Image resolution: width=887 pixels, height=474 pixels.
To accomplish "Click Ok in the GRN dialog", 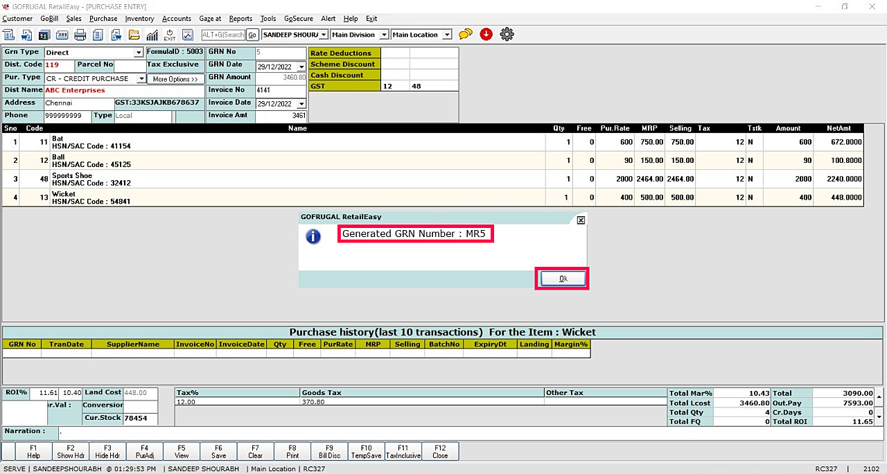I will click(563, 279).
